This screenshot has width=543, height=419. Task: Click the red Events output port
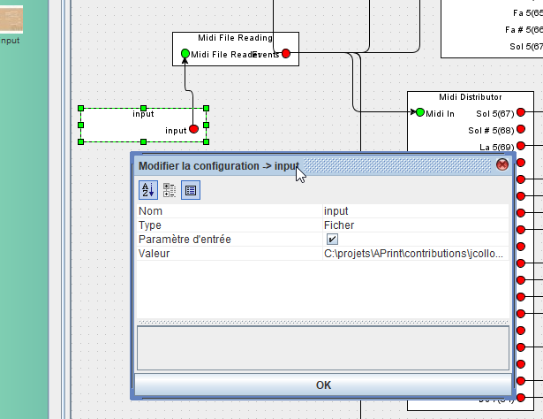285,54
